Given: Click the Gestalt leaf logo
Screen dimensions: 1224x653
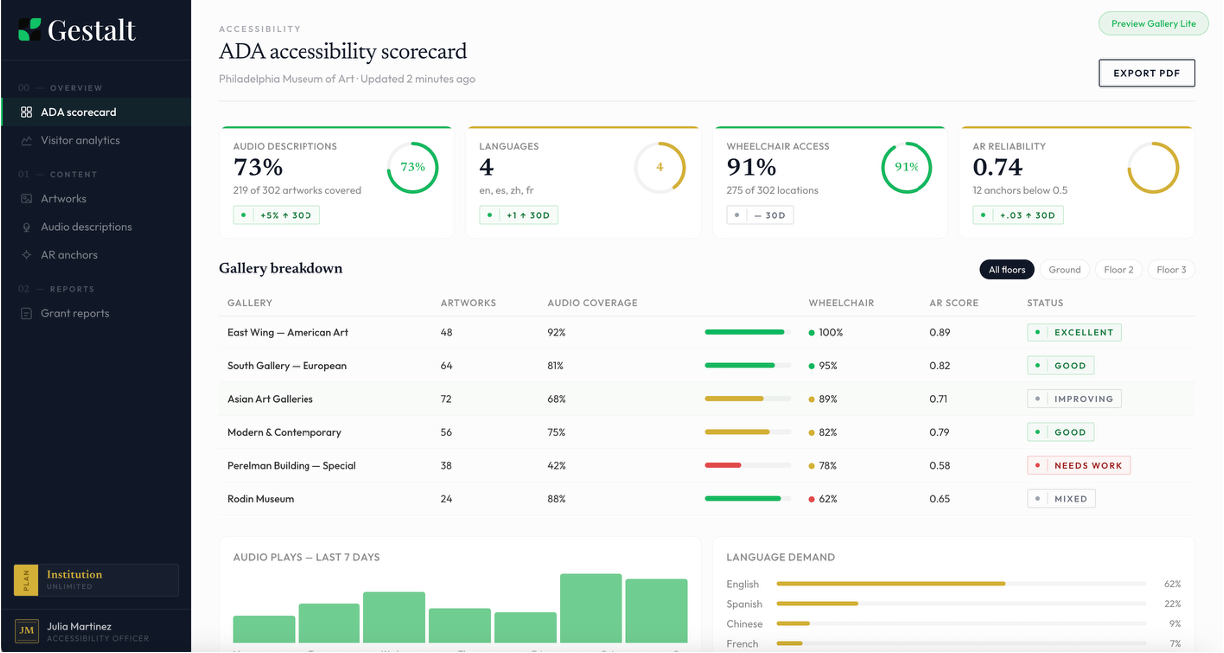Looking at the screenshot, I should (30, 29).
